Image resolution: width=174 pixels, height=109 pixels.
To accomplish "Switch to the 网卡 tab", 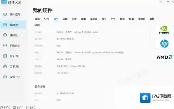I will point(104,19).
